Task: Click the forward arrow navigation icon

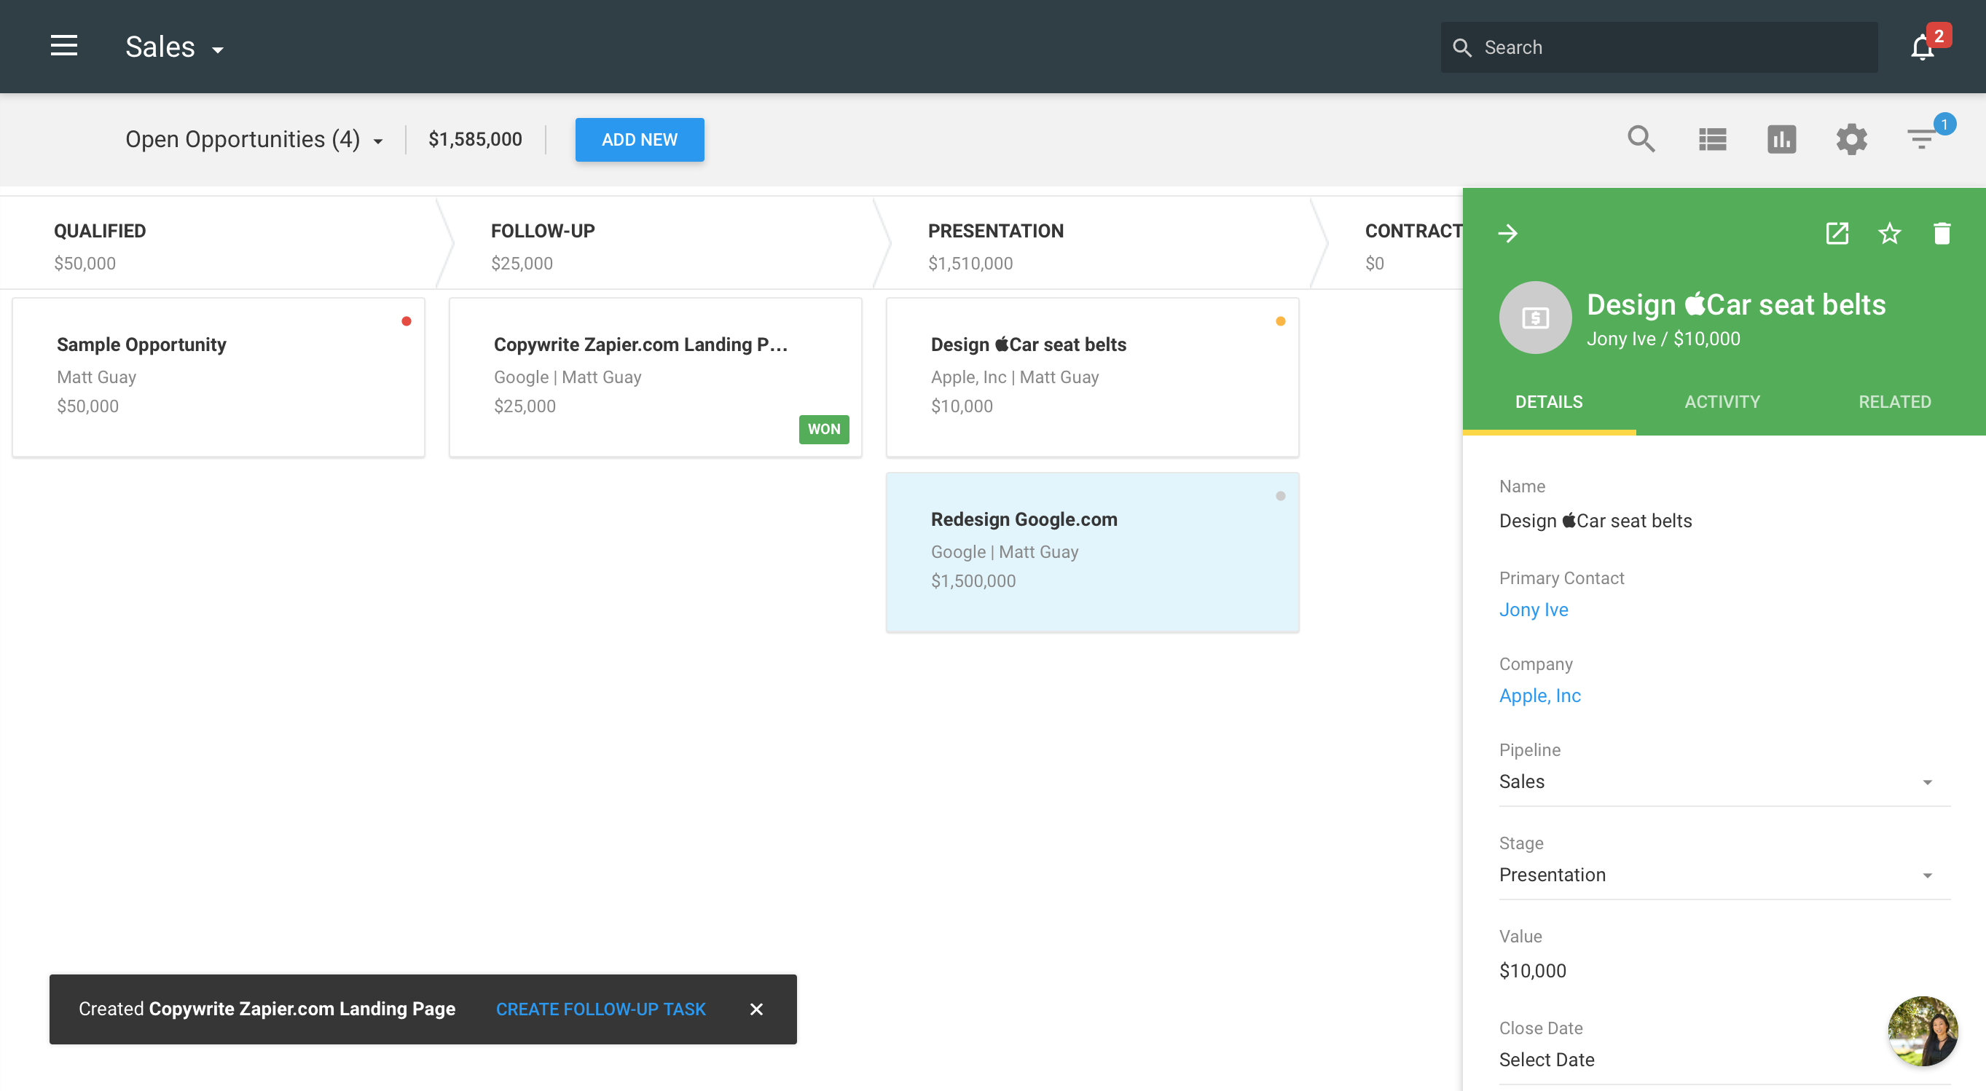Action: point(1507,231)
